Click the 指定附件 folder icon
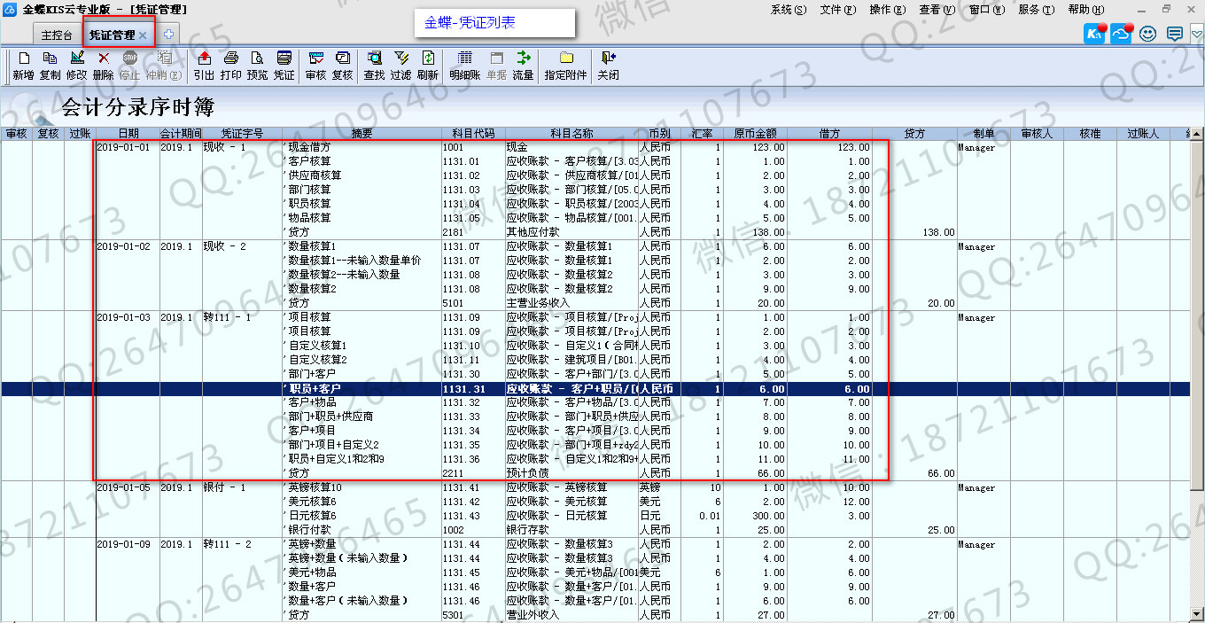The width and height of the screenshot is (1205, 623). [565, 58]
